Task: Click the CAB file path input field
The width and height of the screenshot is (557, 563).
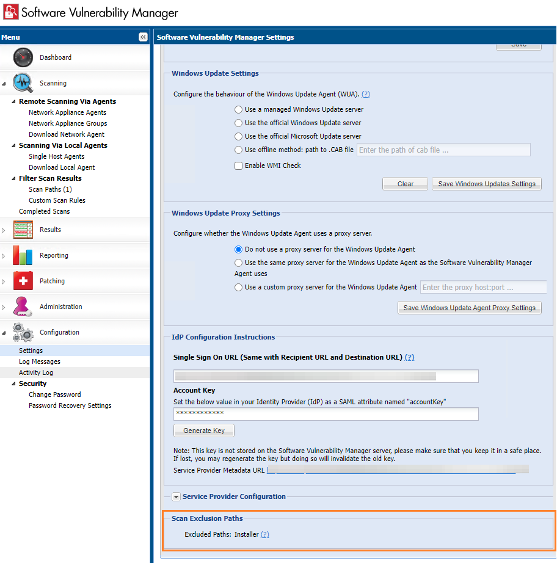Action: click(443, 150)
